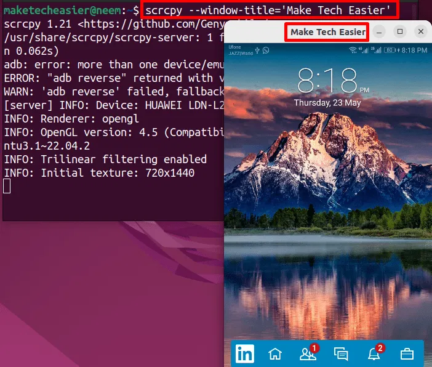This screenshot has width=432, height=367.
Task: Open the LinkedIn jobs briefcase icon
Action: pyautogui.click(x=407, y=354)
